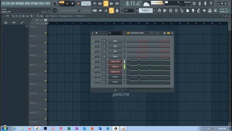Toggle the metronome icon
Viewport: 232px width, 131px height.
pos(95,3)
